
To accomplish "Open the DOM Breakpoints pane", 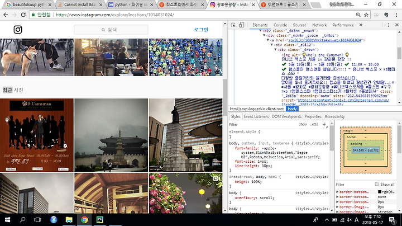I will (x=286, y=116).
